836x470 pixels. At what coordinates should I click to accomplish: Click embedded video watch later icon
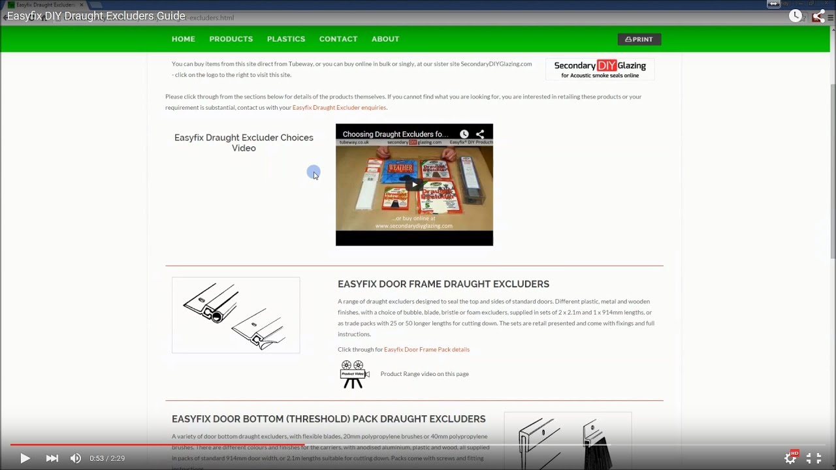coord(464,134)
